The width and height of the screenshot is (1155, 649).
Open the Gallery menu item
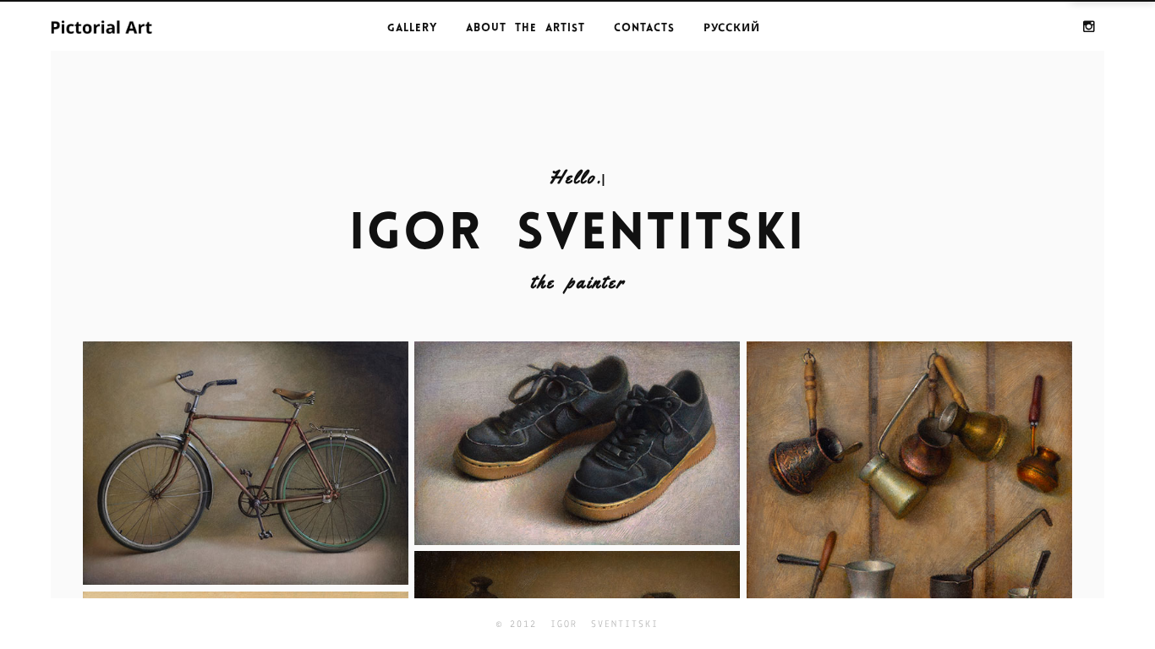(x=413, y=28)
